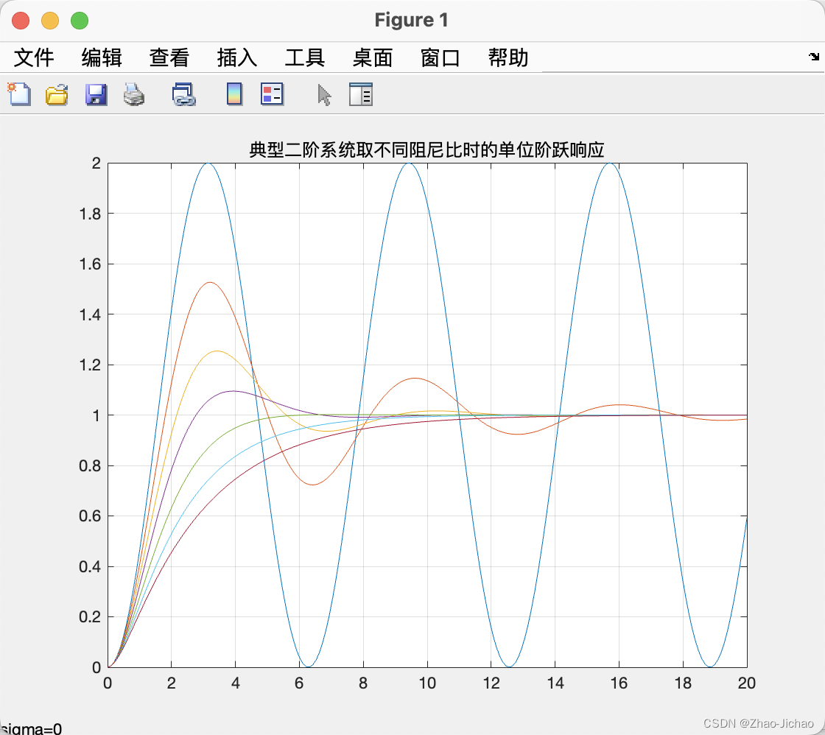825x735 pixels.
Task: Click the x-axis tick label 12
Action: 491,683
